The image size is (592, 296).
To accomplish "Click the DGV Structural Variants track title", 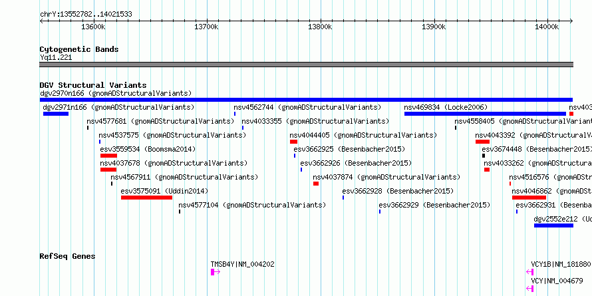I will click(93, 85).
